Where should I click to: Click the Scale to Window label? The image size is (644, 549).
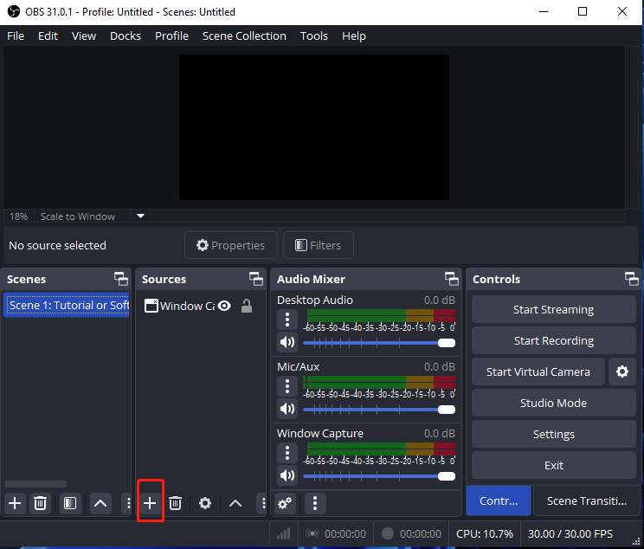(78, 216)
